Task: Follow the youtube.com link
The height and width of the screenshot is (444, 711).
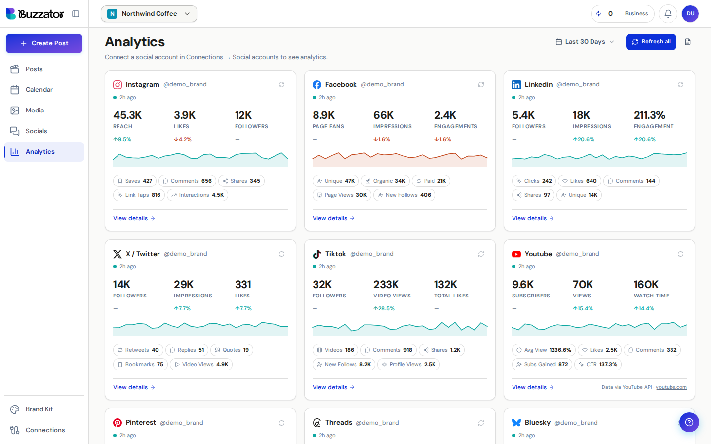Action: (671, 387)
